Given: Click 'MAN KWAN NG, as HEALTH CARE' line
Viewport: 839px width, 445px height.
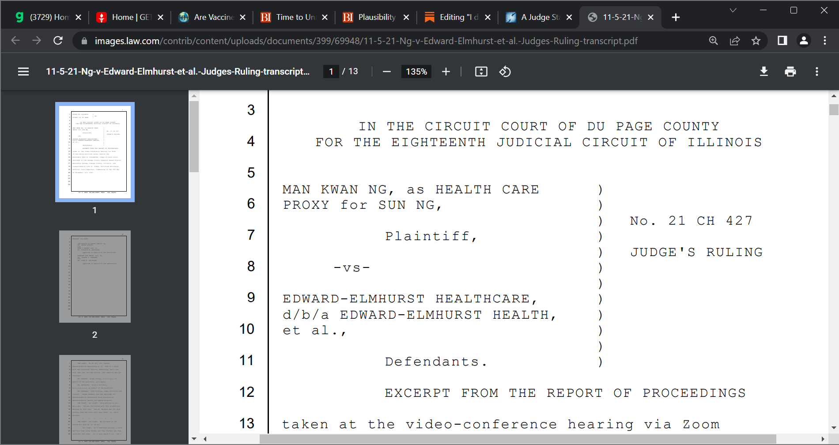Looking at the screenshot, I should pyautogui.click(x=411, y=189).
